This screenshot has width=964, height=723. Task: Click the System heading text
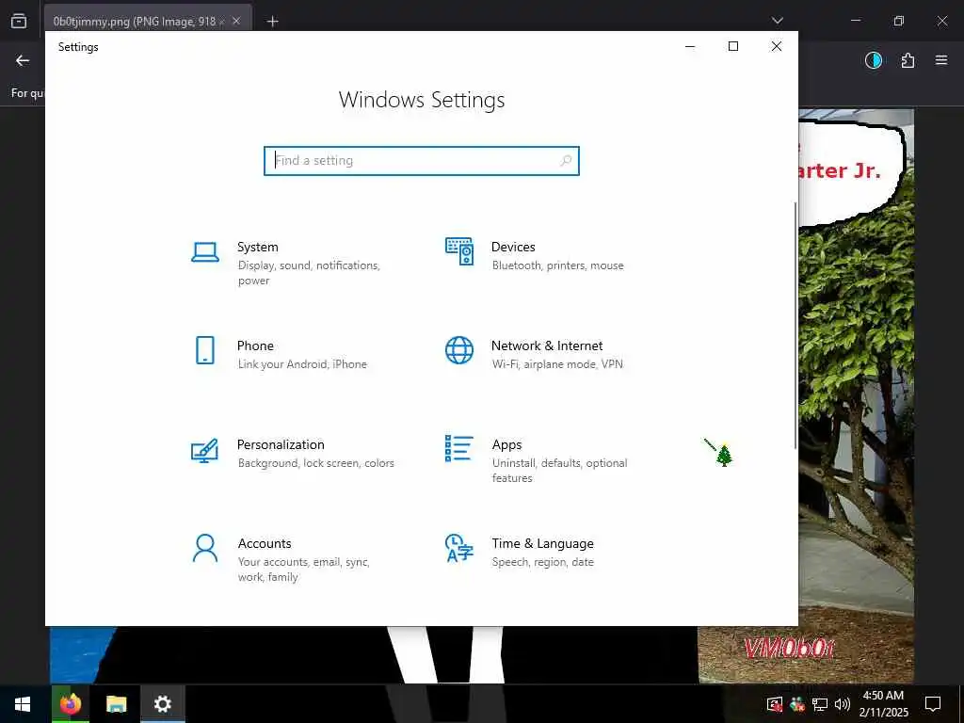pos(258,247)
